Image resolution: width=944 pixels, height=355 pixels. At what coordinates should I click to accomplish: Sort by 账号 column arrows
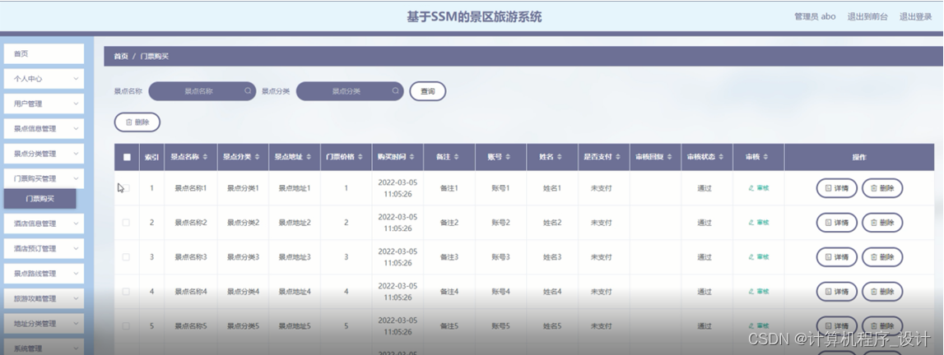point(508,158)
